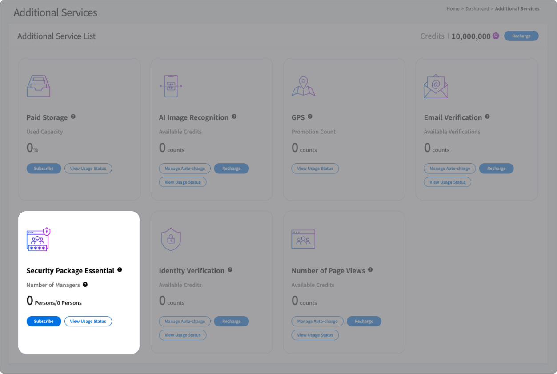Navigate to Dashboard in breadcrumb

pyautogui.click(x=477, y=9)
